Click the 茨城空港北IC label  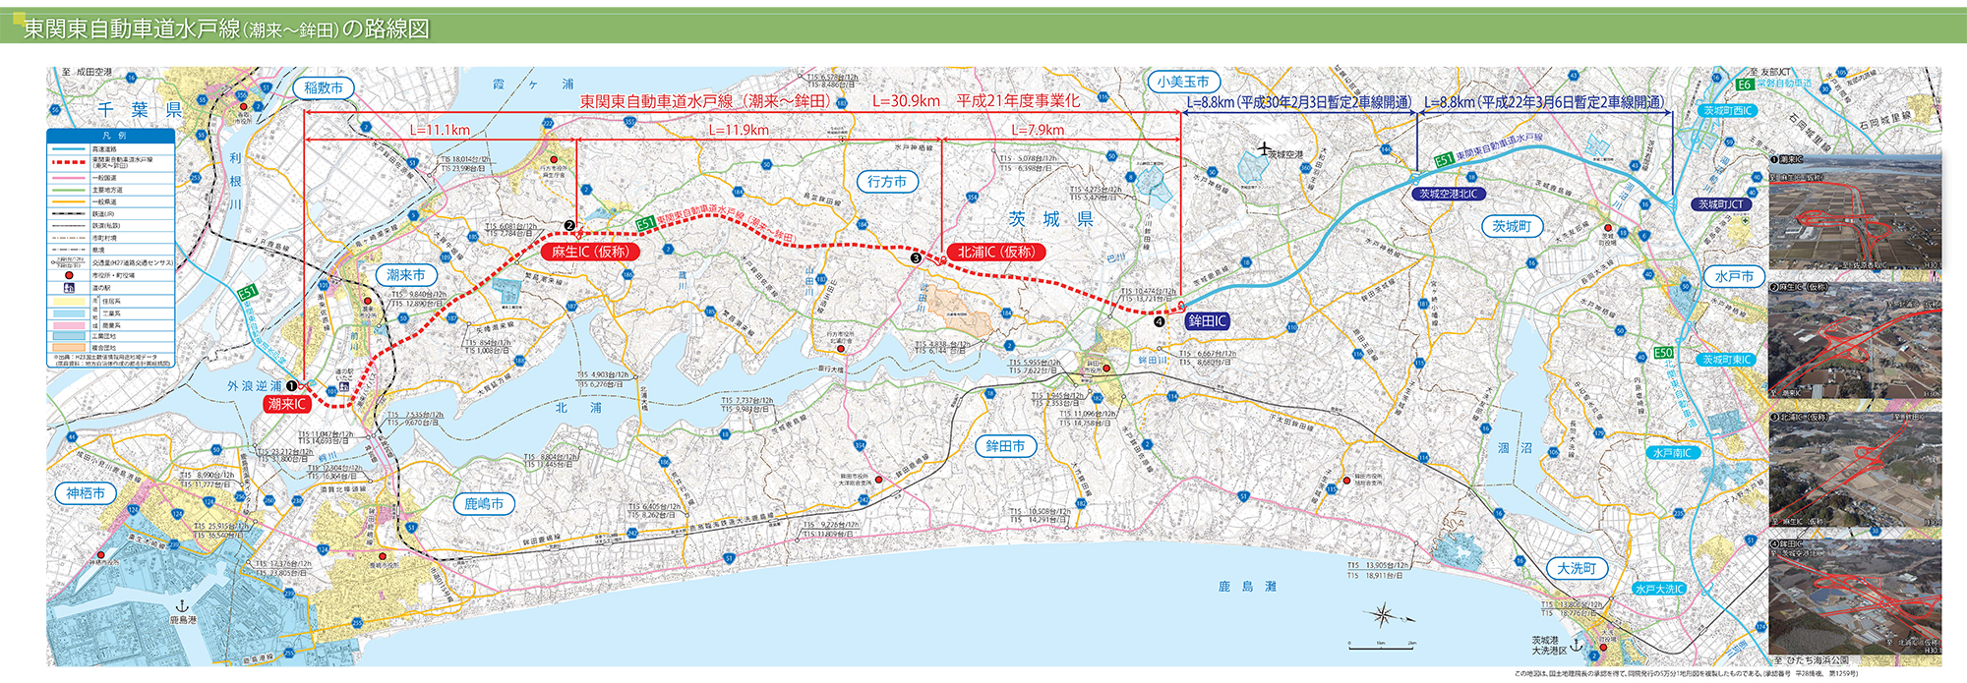(x=1451, y=194)
